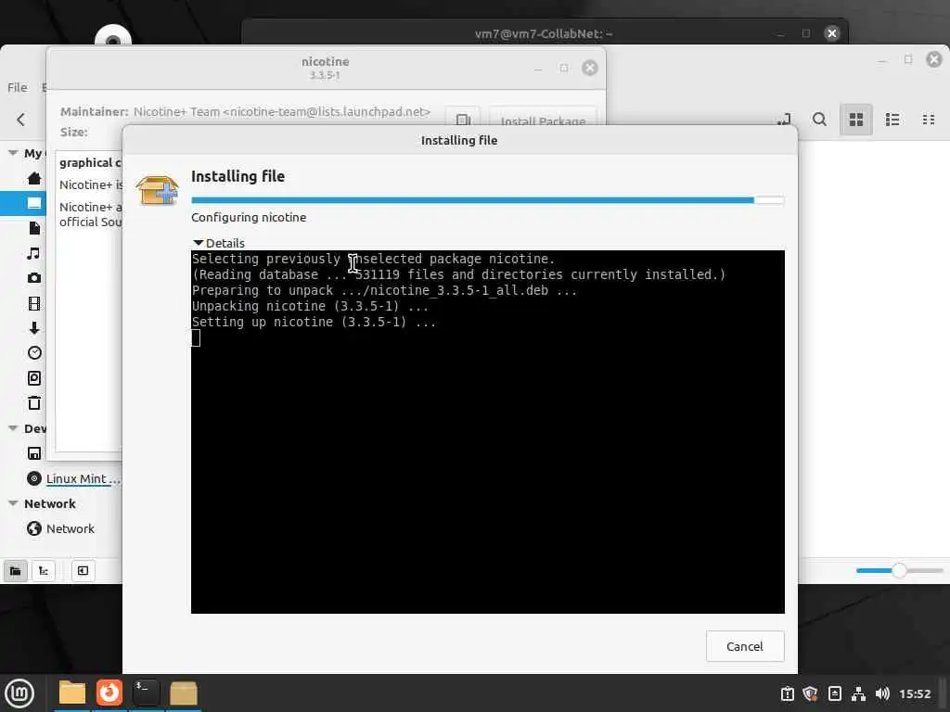
Task: Switch to the package installer taskbar item
Action: 183,693
